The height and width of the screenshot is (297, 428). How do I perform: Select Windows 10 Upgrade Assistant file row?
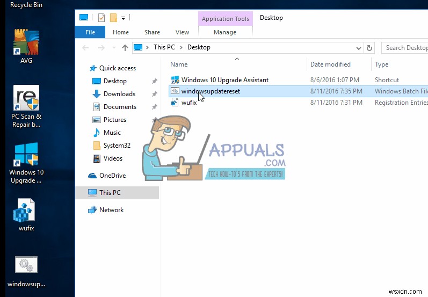click(x=299, y=80)
